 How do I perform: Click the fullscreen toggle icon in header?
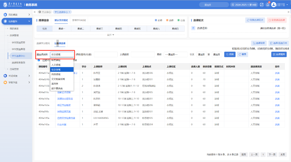(x=262, y=5)
